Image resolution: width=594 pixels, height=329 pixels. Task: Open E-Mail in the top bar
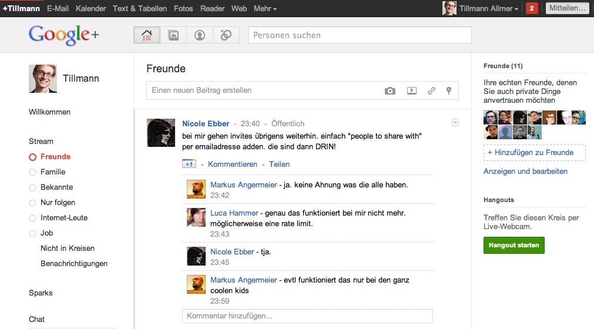click(x=58, y=8)
